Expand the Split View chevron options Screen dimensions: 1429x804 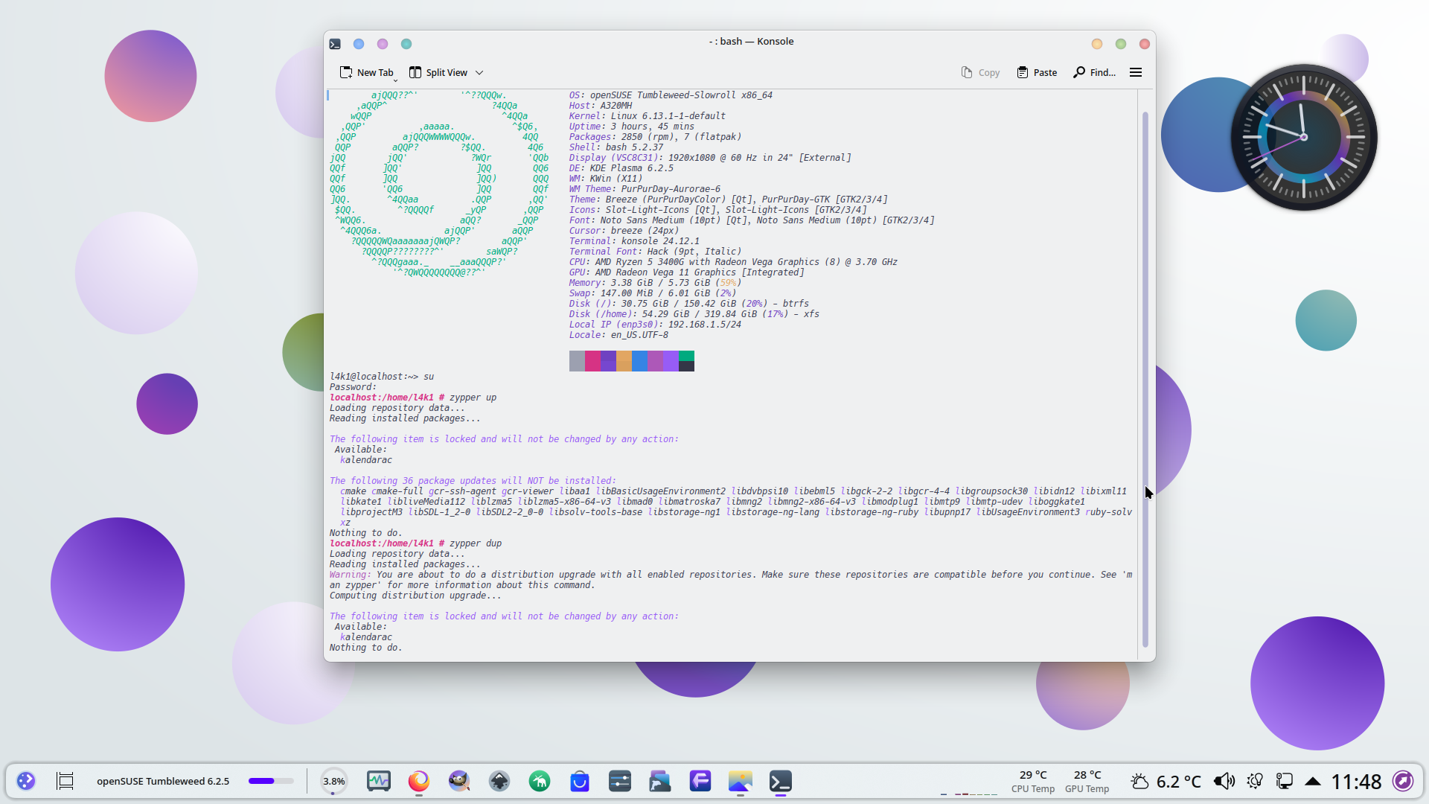tap(479, 72)
